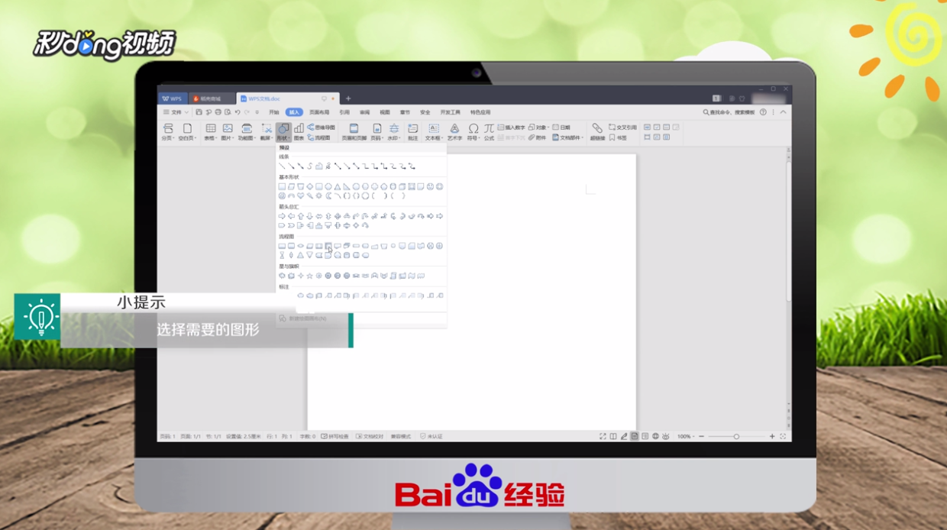The height and width of the screenshot is (530, 947).
Task: Insert 艺术字 word art
Action: click(454, 132)
